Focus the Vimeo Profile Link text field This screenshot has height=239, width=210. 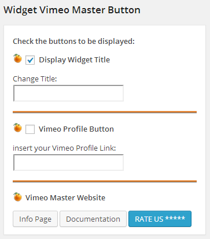tap(68, 162)
